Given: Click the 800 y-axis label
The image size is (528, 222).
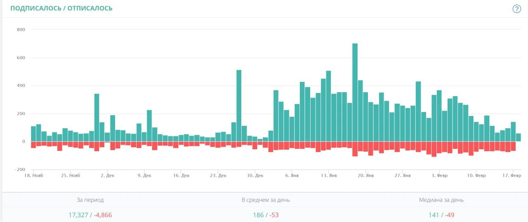Looking at the screenshot, I should point(21,30).
